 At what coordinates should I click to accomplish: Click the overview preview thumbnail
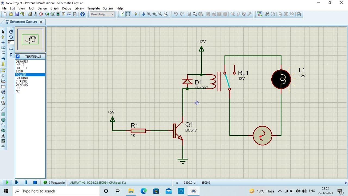coord(30,39)
